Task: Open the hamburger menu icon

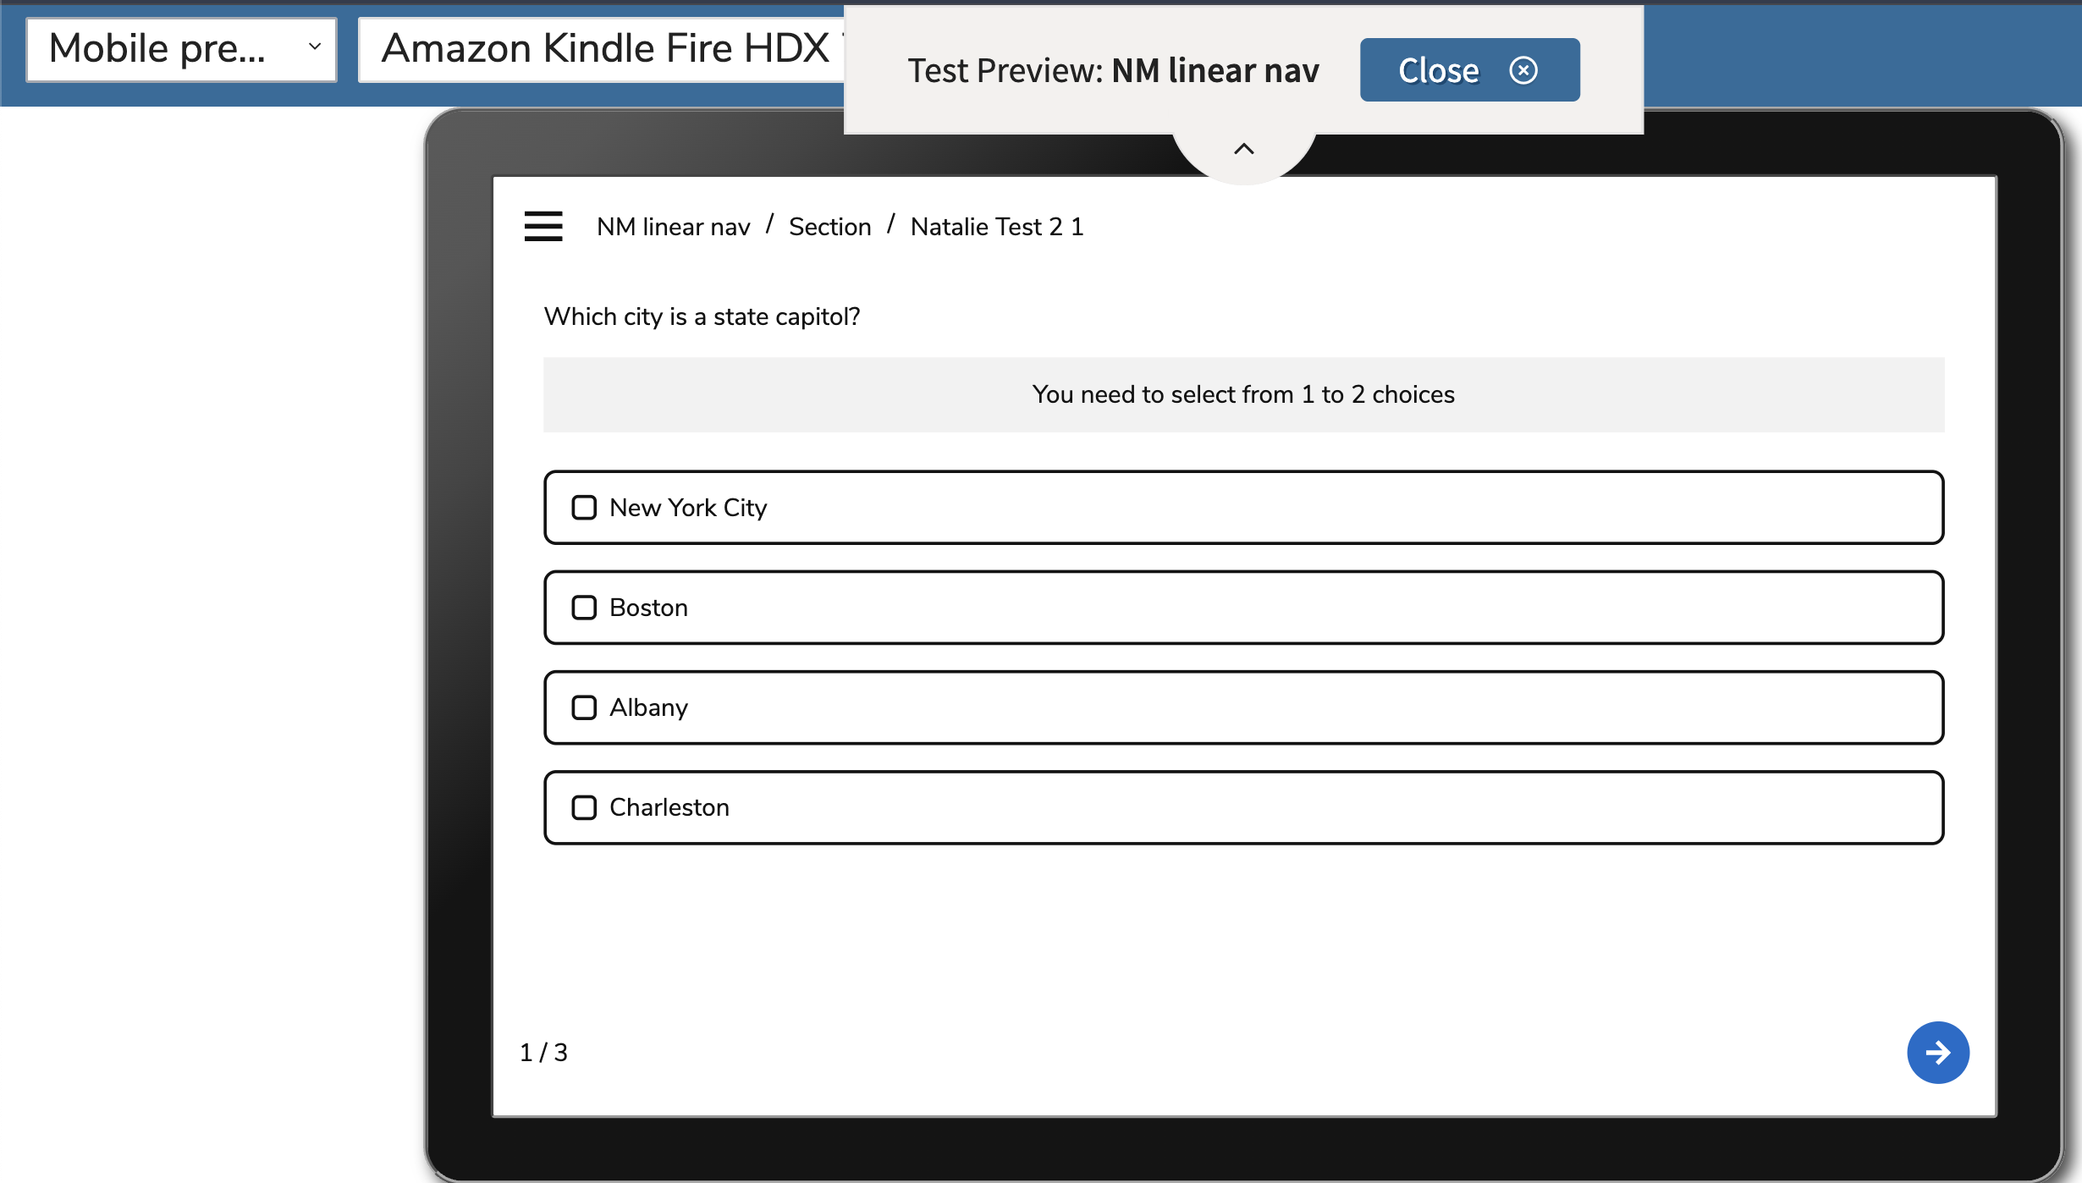Action: tap(543, 226)
